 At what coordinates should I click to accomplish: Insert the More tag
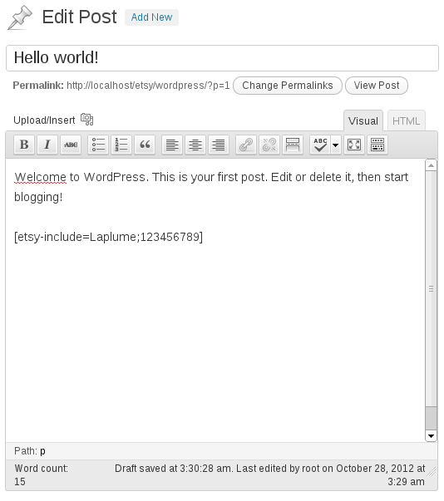click(293, 145)
